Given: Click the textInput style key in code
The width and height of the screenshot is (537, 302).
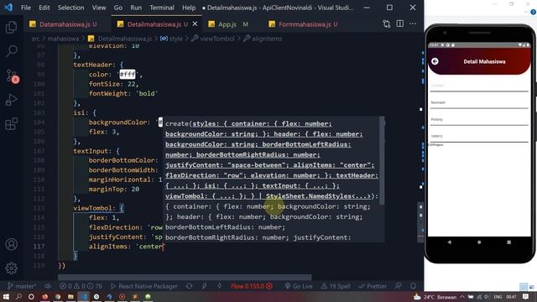Looking at the screenshot, I should coord(91,151).
